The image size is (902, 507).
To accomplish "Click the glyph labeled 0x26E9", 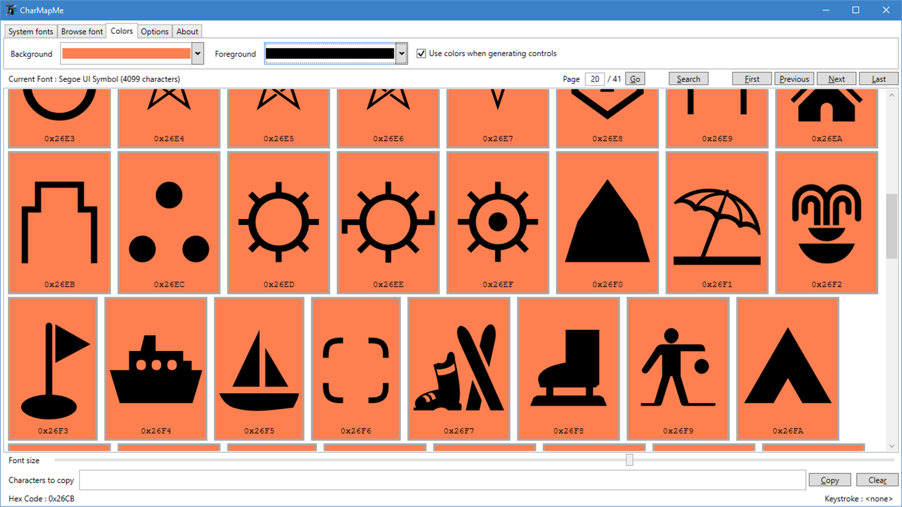I will point(717,118).
